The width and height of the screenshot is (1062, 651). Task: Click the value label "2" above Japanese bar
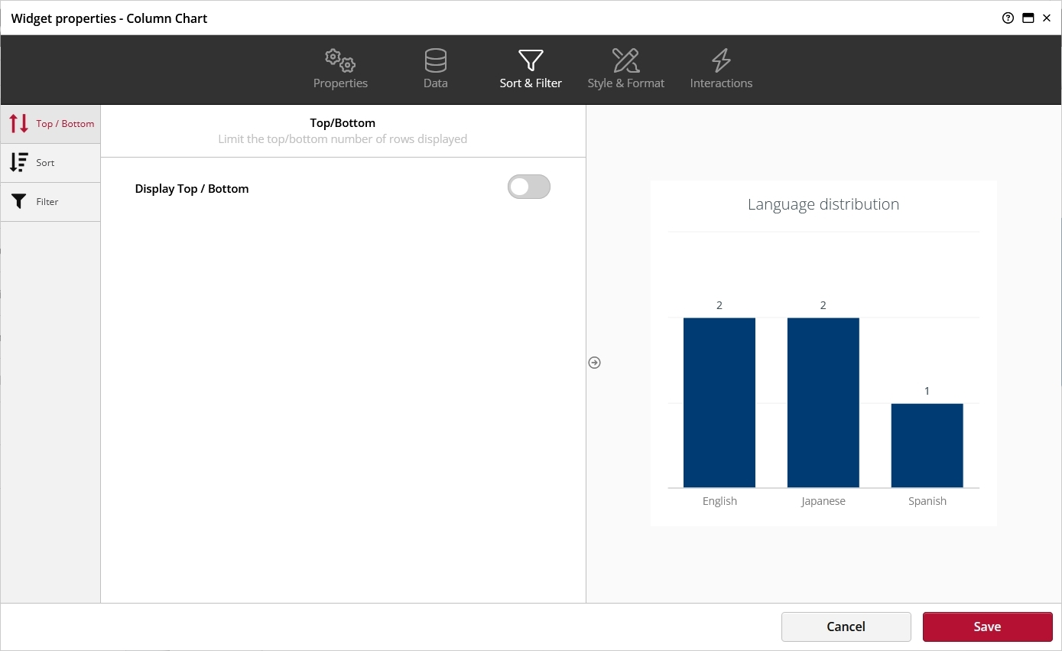pos(823,305)
